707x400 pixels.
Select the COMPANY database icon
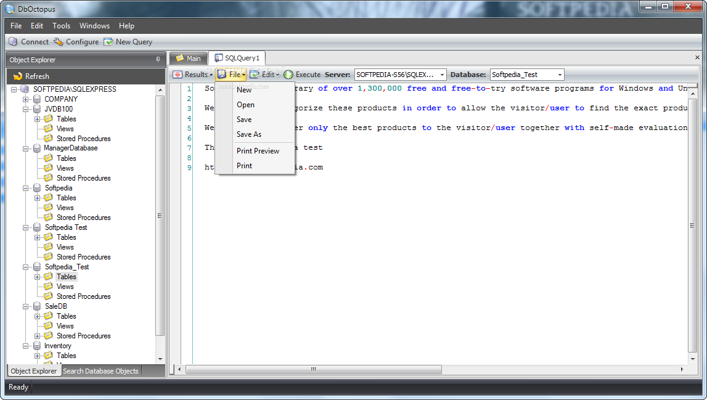tap(38, 99)
